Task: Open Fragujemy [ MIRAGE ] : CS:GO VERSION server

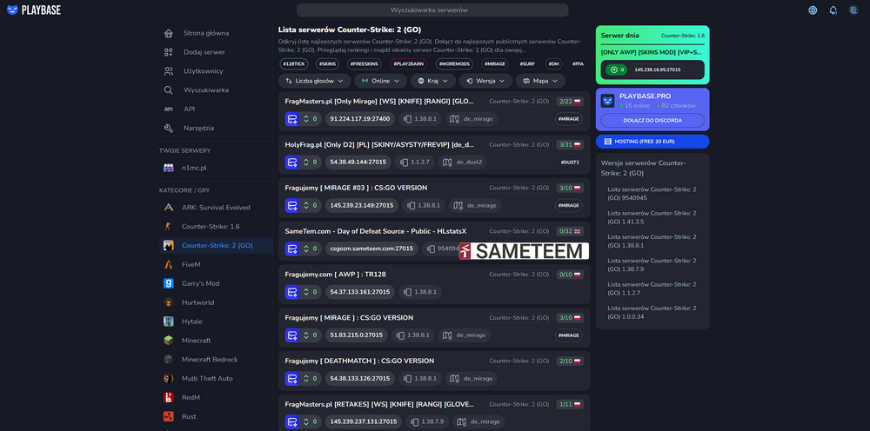Action: 349,317
